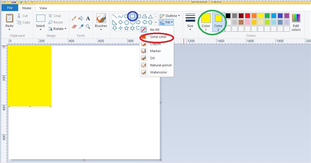Switch to the View tab

(x=43, y=8)
